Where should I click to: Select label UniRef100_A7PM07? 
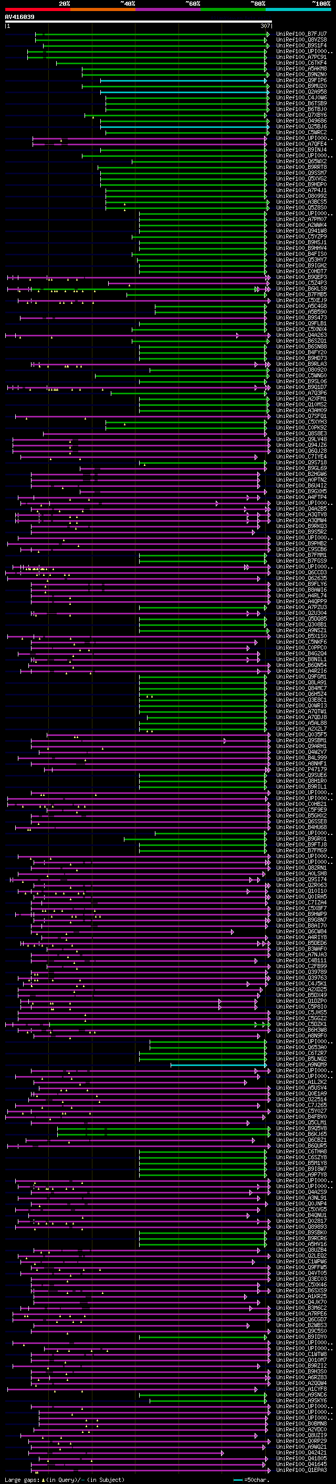[301, 220]
